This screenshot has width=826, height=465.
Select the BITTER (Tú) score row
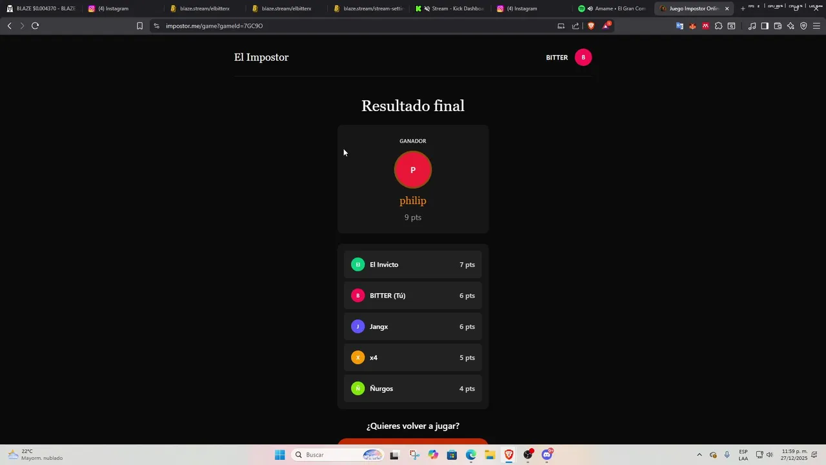(x=413, y=296)
